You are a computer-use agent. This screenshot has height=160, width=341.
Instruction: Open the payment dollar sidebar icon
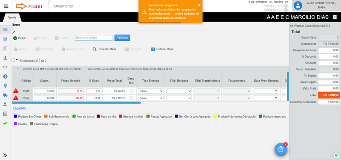coord(6,76)
